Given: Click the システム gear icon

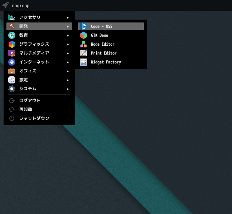Looking at the screenshot, I should pos(12,89).
